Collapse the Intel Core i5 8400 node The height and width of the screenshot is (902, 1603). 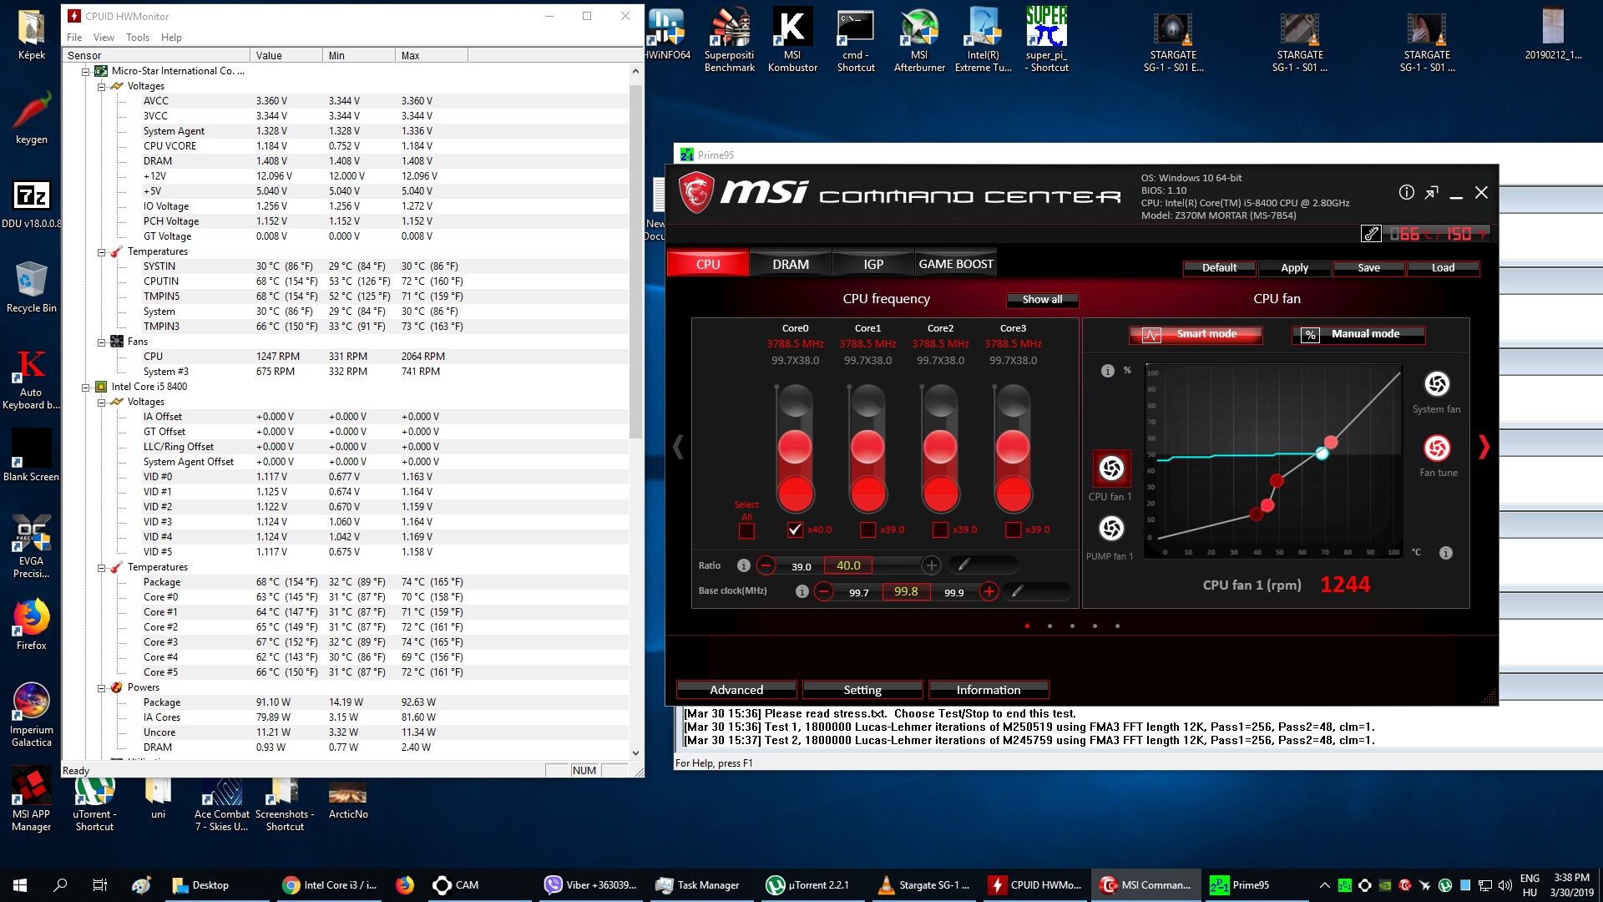point(86,388)
